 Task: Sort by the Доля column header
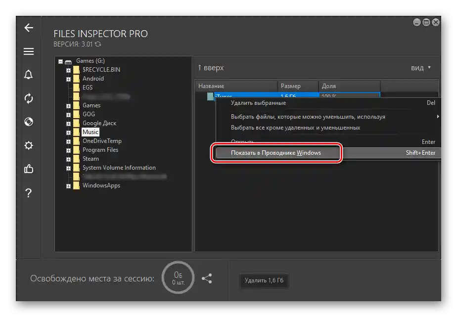350,86
